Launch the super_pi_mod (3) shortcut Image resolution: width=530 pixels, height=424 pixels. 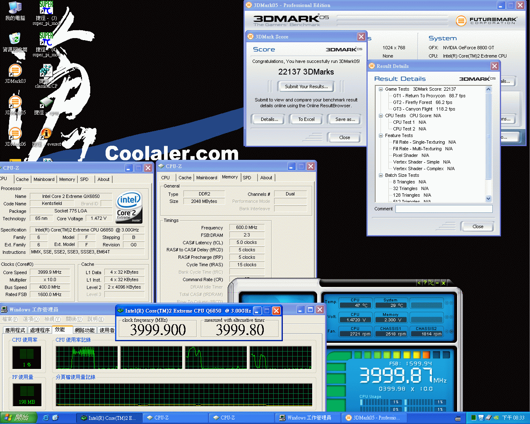click(x=46, y=13)
